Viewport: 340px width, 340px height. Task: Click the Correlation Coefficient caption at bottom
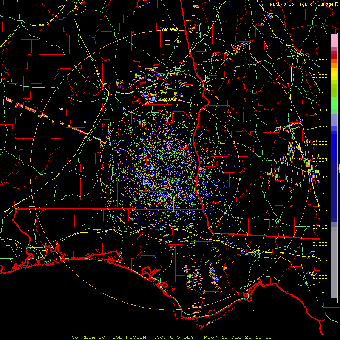coord(171,337)
